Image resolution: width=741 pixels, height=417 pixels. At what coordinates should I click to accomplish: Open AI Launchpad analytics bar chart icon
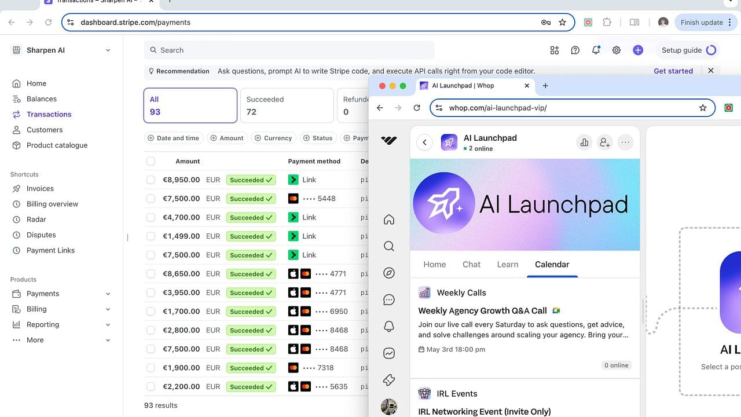(x=584, y=142)
